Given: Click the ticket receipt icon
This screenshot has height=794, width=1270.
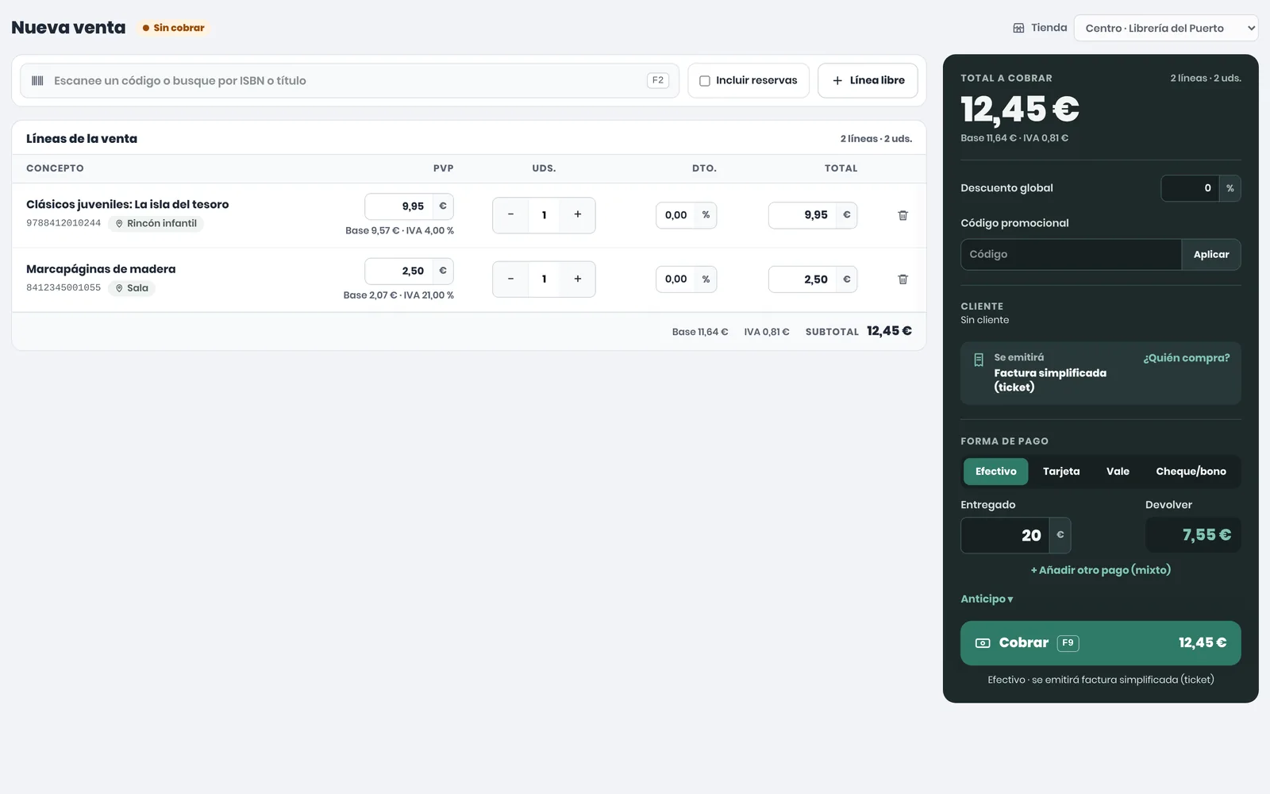Looking at the screenshot, I should point(979,360).
